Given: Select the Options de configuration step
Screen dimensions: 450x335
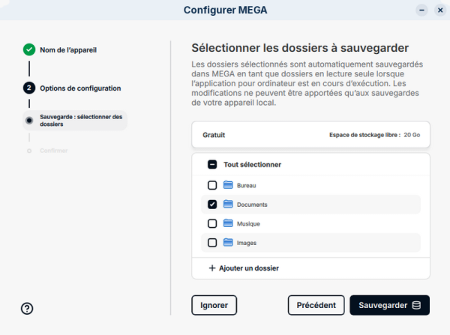Looking at the screenshot, I should pyautogui.click(x=80, y=88).
